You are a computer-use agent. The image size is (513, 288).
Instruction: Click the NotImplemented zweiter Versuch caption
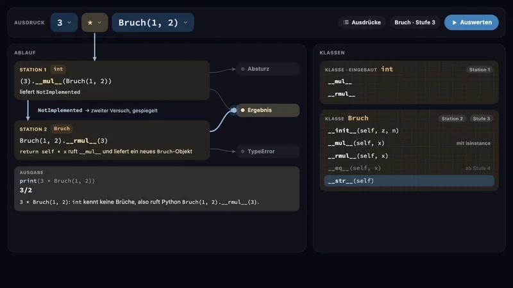click(97, 110)
